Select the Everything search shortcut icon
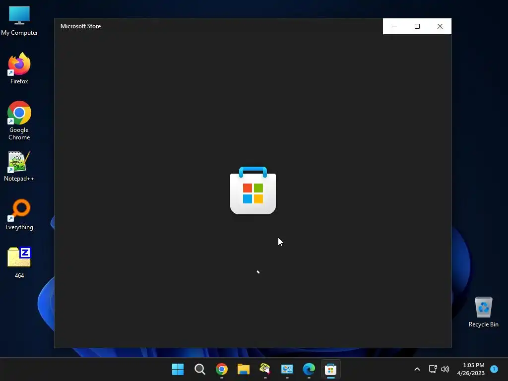Image resolution: width=508 pixels, height=381 pixels. pos(19,214)
